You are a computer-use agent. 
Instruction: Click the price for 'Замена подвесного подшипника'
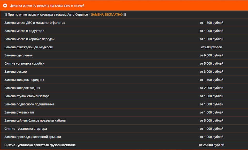pos(212,104)
